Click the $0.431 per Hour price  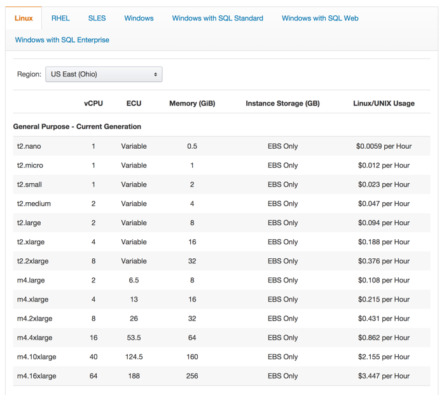coord(384,319)
